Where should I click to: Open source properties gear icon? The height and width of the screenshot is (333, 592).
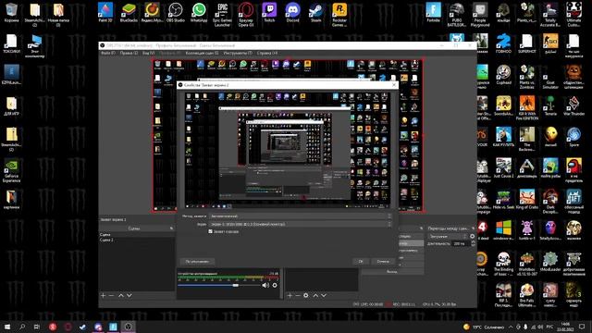pyautogui.click(x=306, y=296)
